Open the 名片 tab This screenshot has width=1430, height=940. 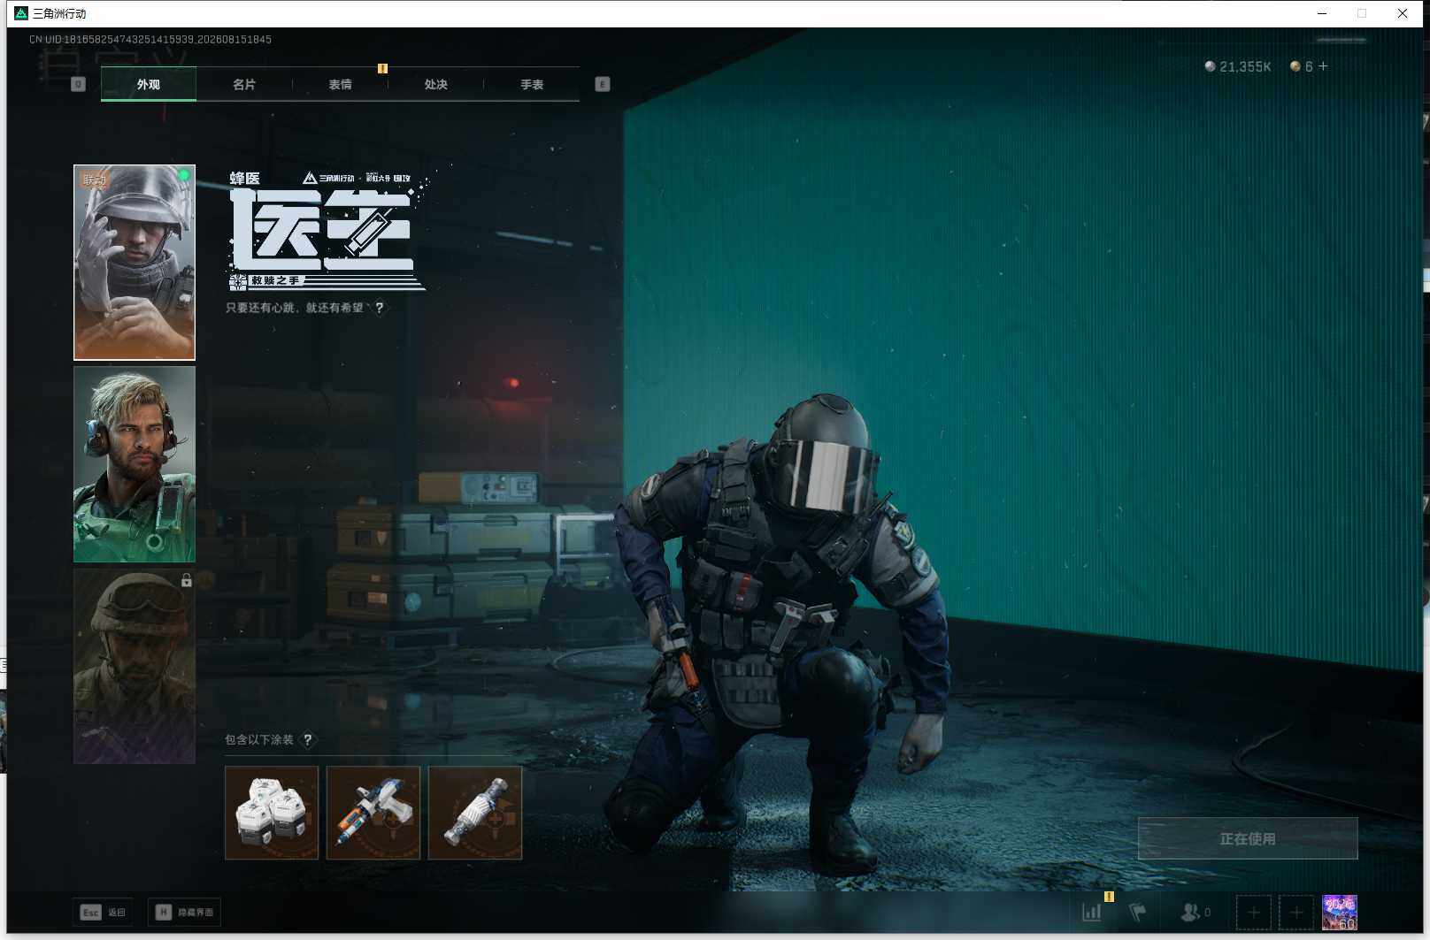pyautogui.click(x=244, y=84)
